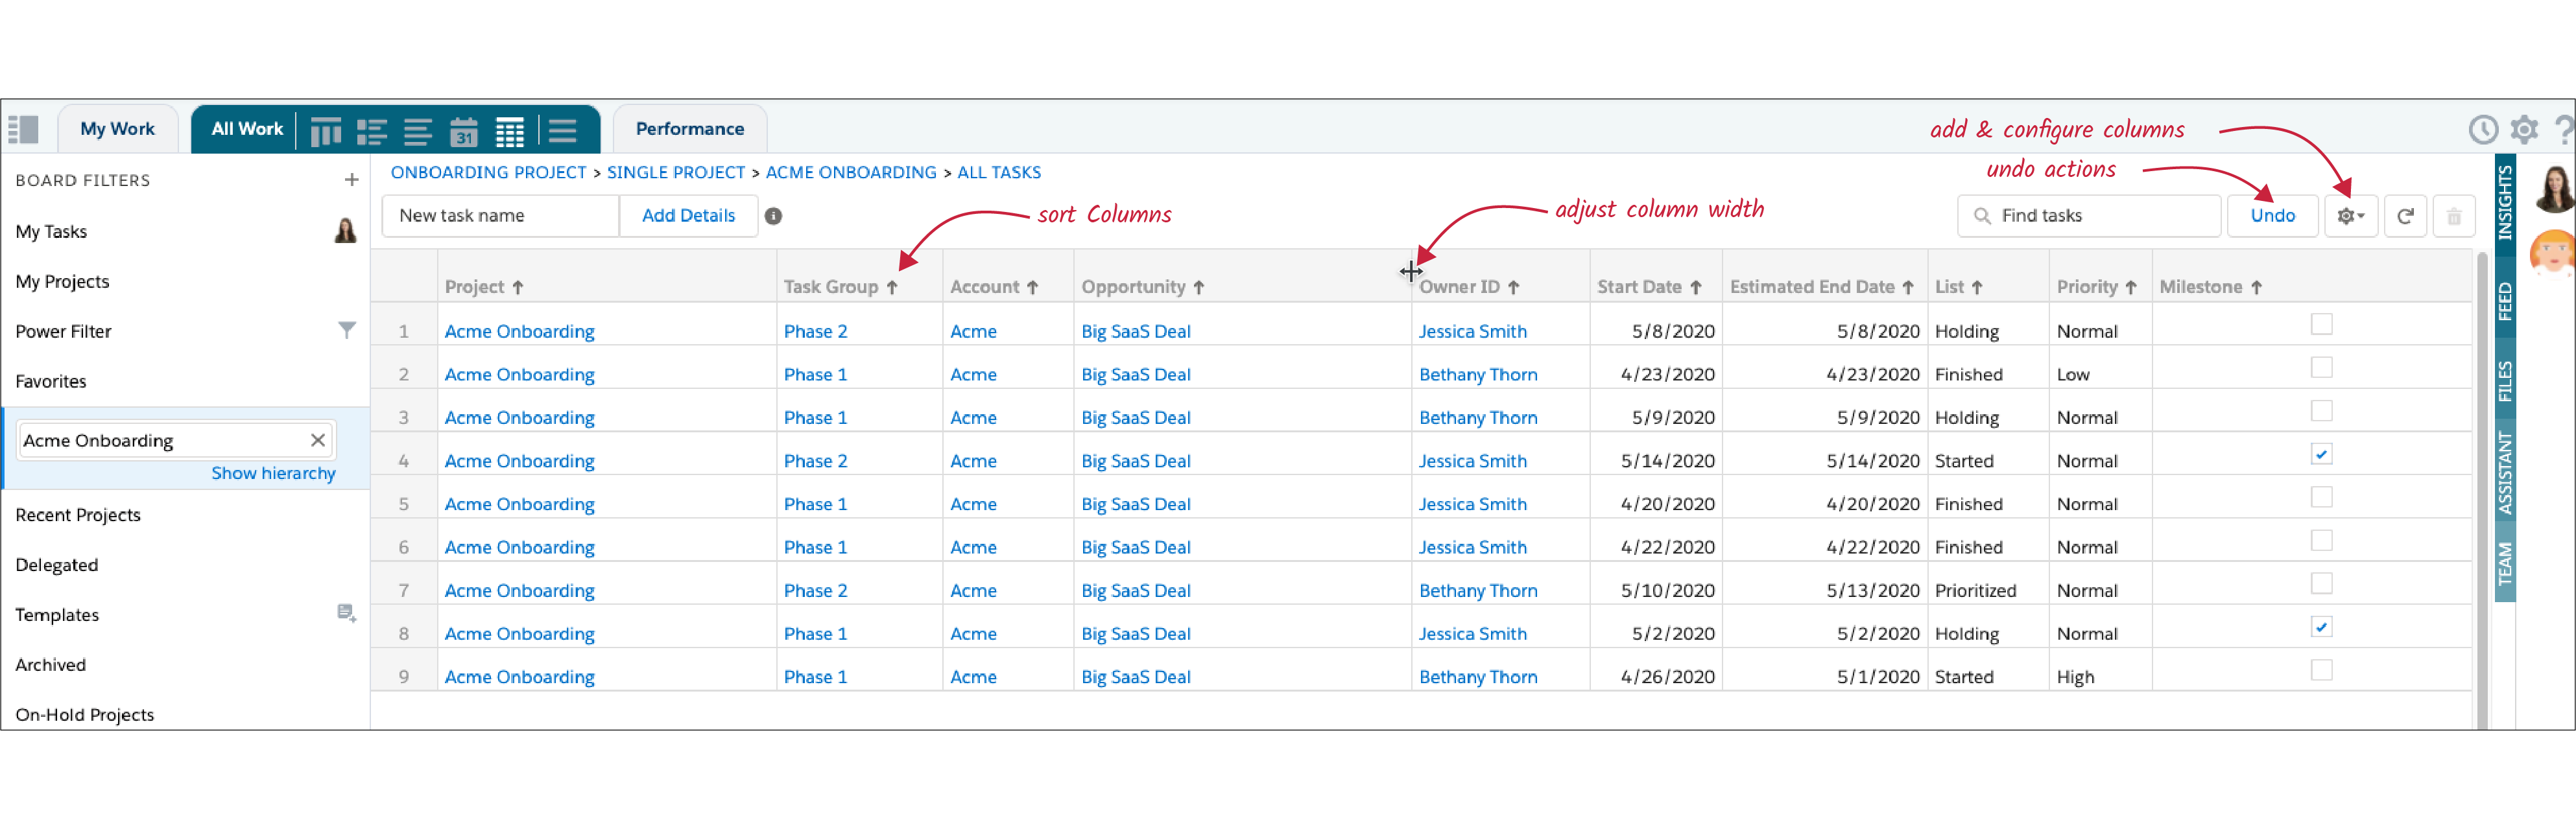
Task: Open the top-right settings gear menu
Action: click(2524, 129)
